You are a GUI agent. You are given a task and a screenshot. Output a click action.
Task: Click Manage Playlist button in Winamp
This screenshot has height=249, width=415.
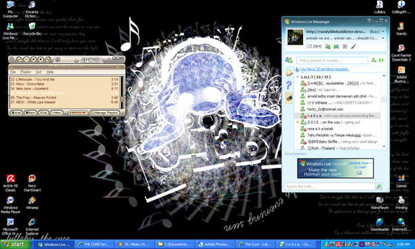click(104, 113)
